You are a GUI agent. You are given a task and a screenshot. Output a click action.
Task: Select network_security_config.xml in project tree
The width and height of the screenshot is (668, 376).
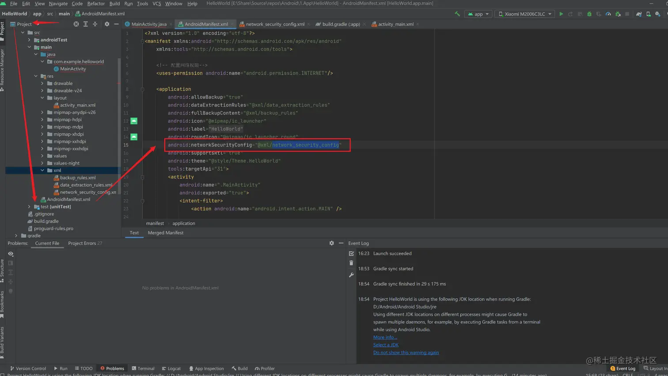(88, 192)
